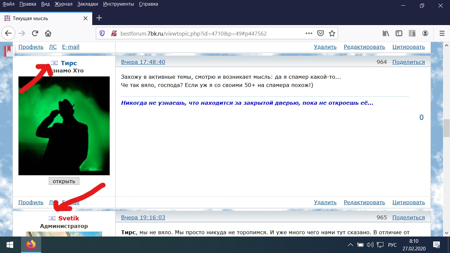Click Поделиться for post 965
450x253 pixels.
[408, 217]
